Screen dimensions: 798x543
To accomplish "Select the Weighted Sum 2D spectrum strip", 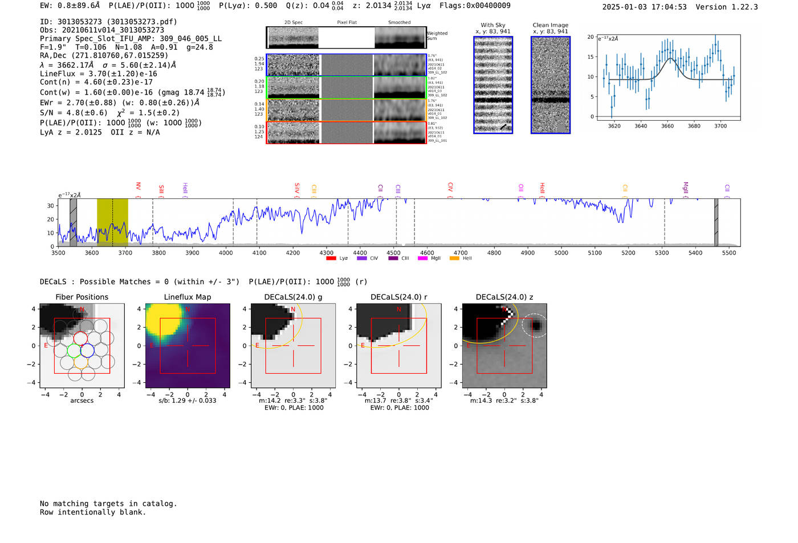I will [x=346, y=38].
